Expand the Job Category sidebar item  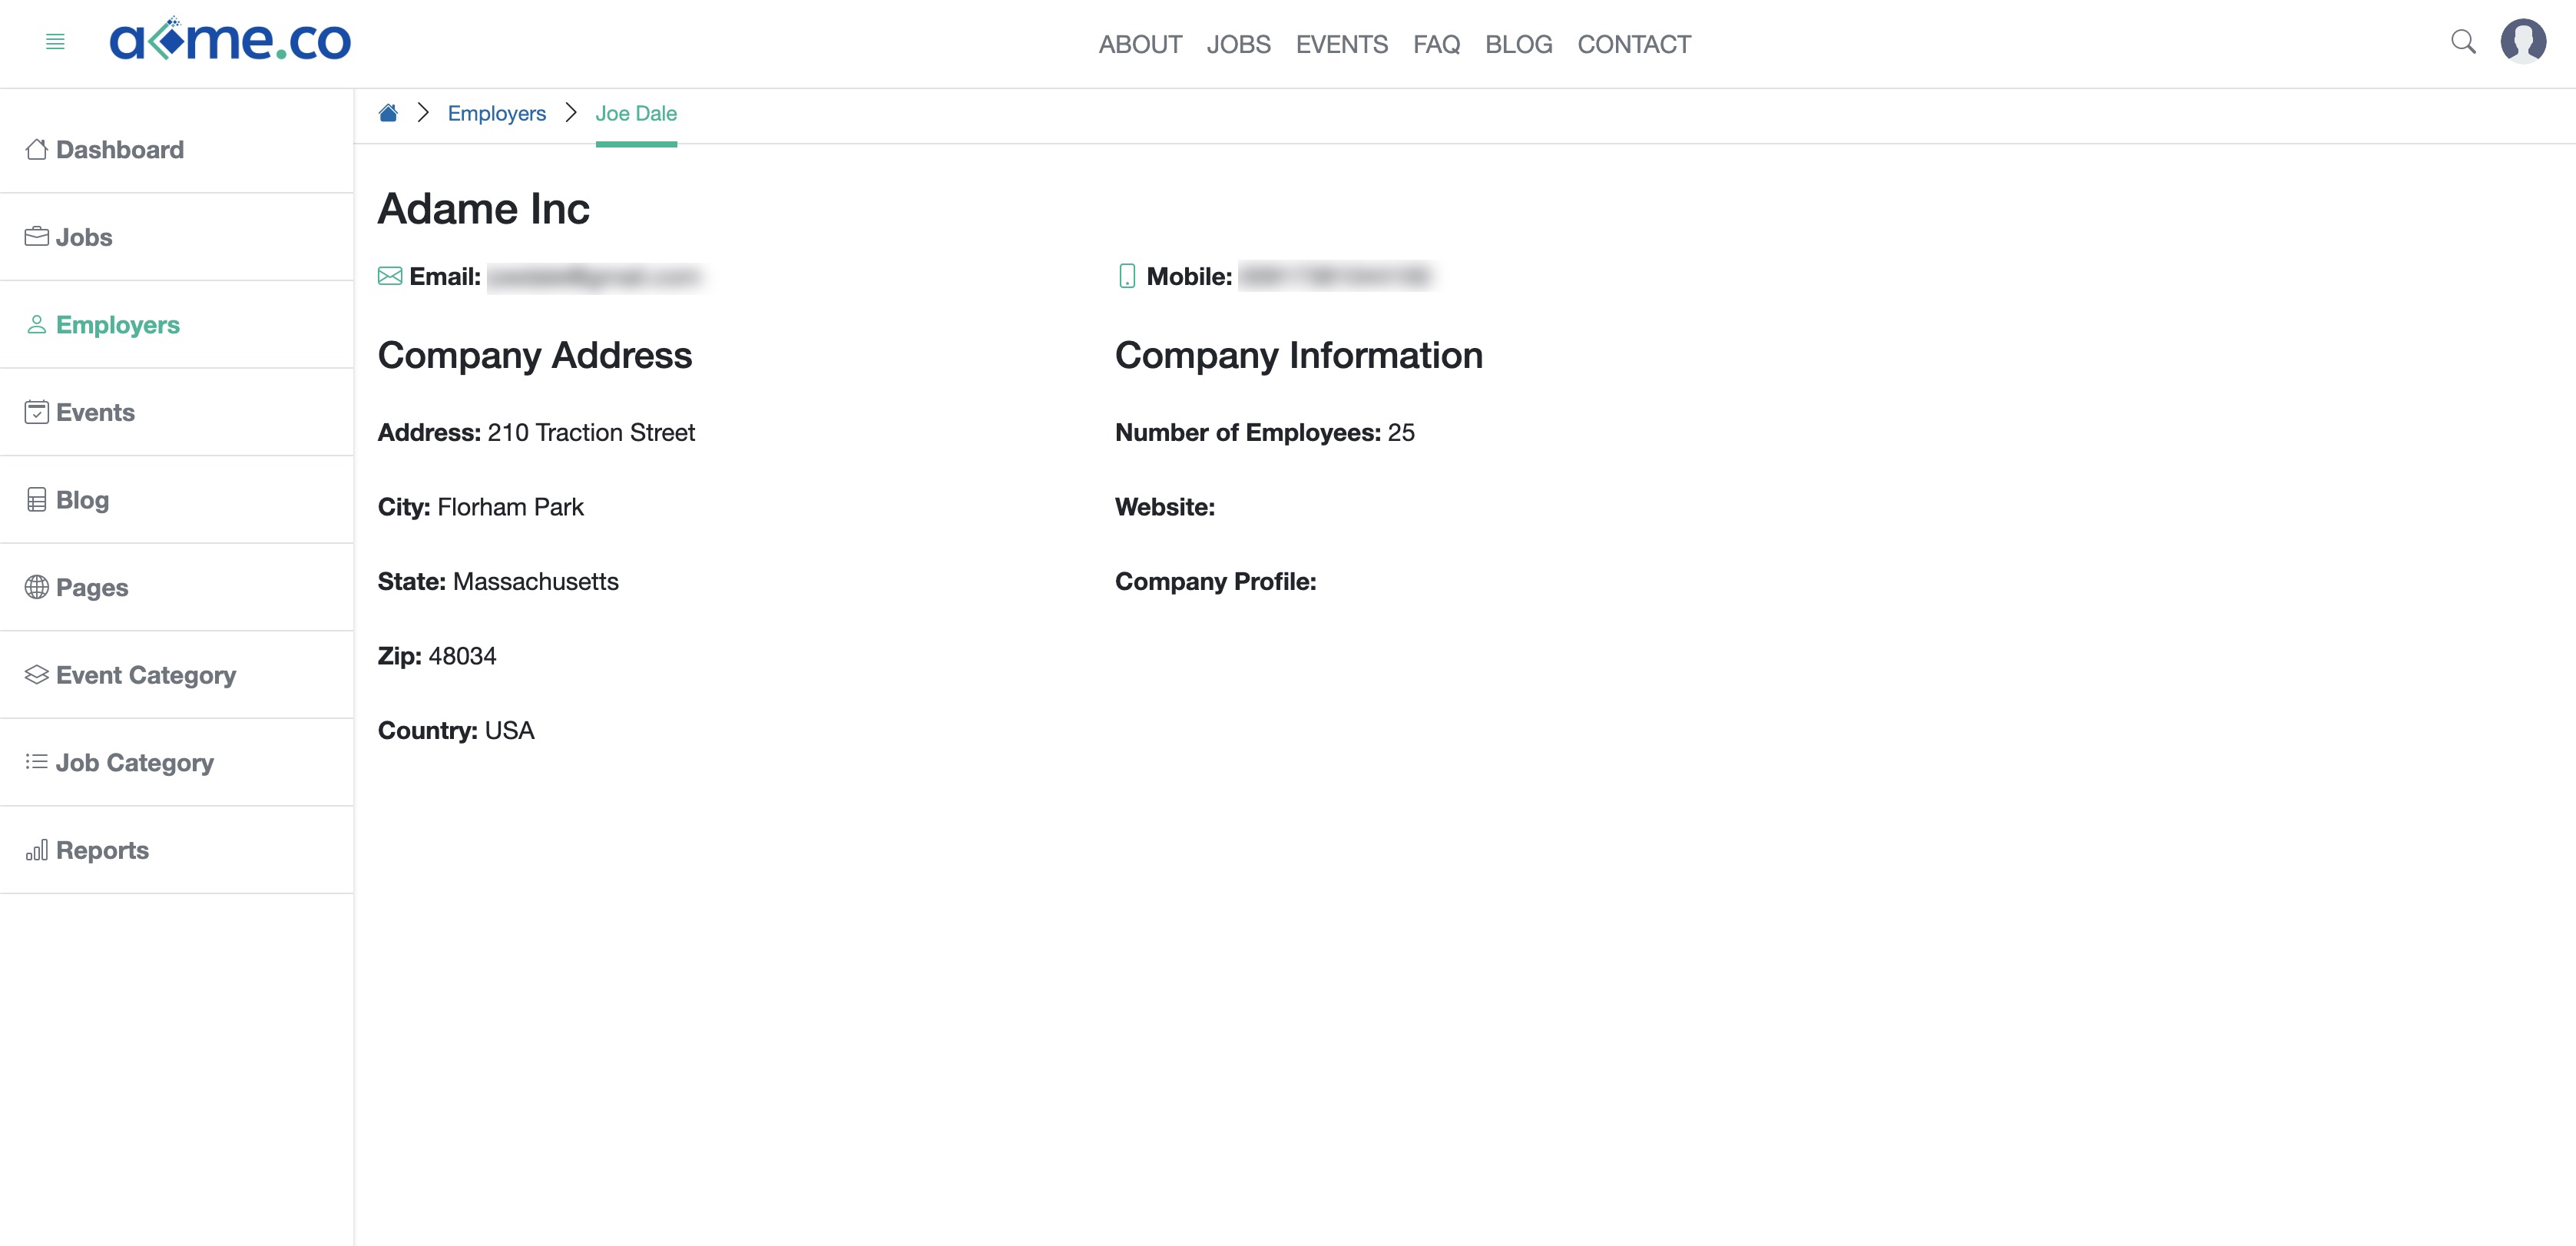pos(134,761)
